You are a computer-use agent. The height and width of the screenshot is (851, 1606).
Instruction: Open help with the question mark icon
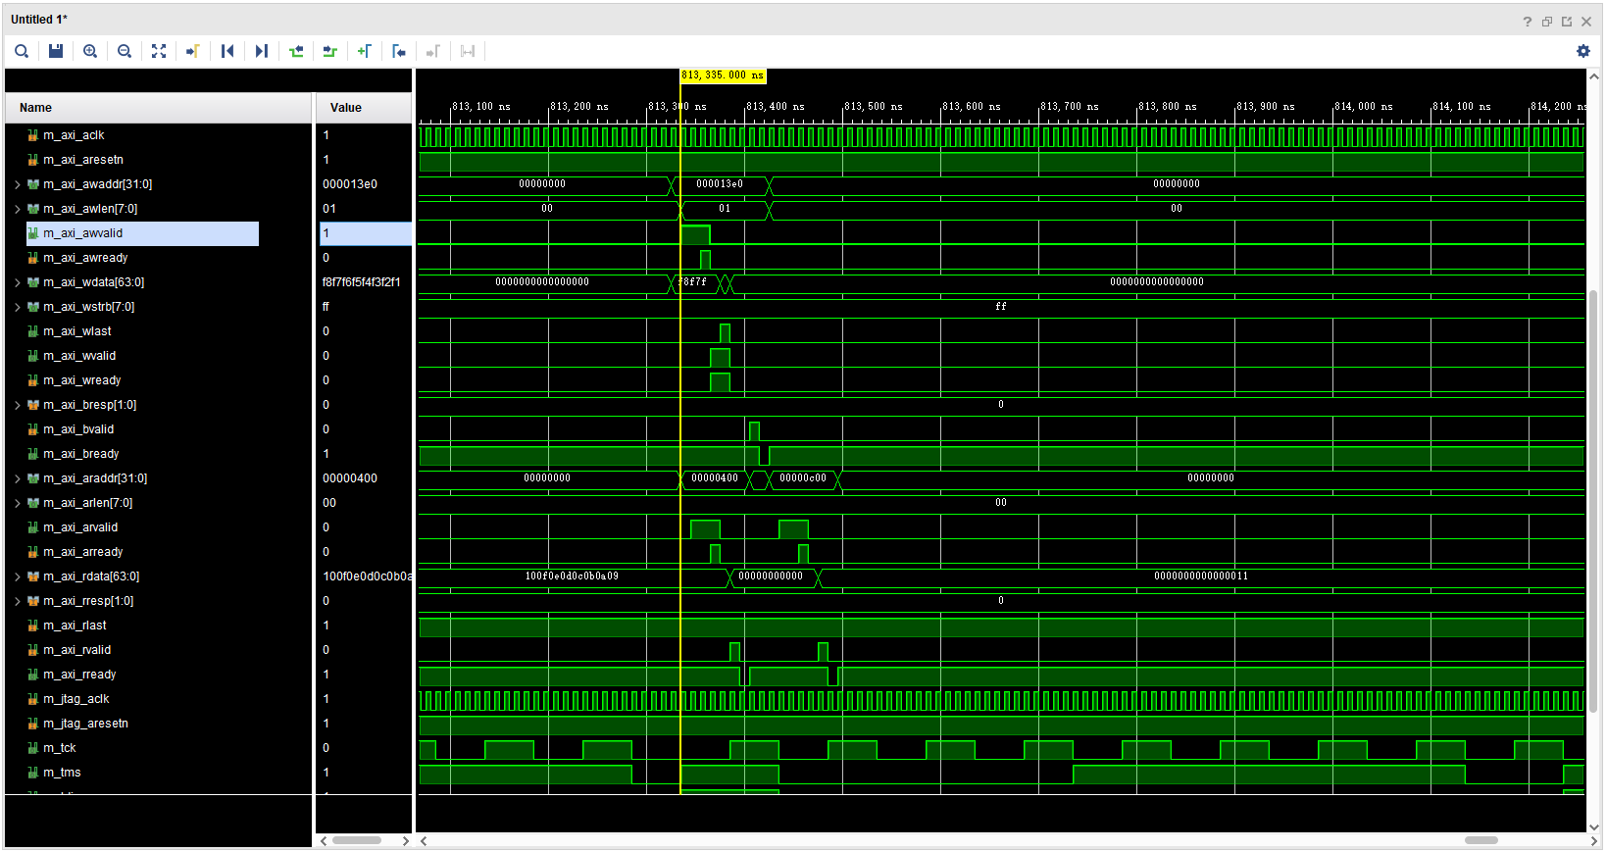(1527, 22)
